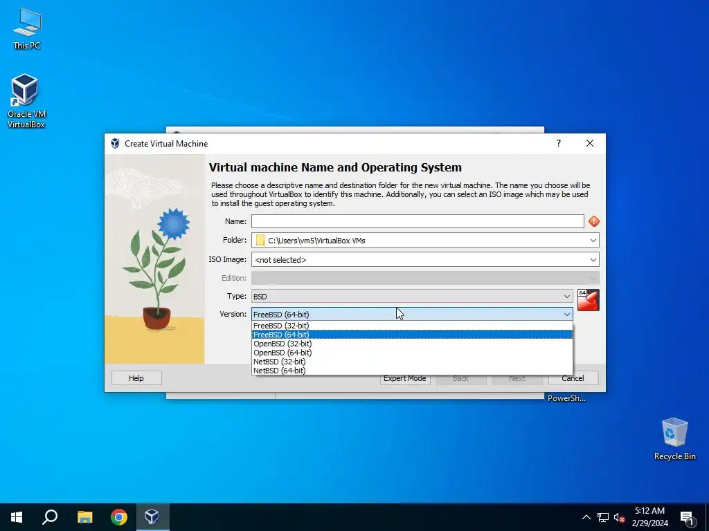Pick NetBSD (32-bit) from the list
This screenshot has height=531, width=709.
pyautogui.click(x=412, y=362)
